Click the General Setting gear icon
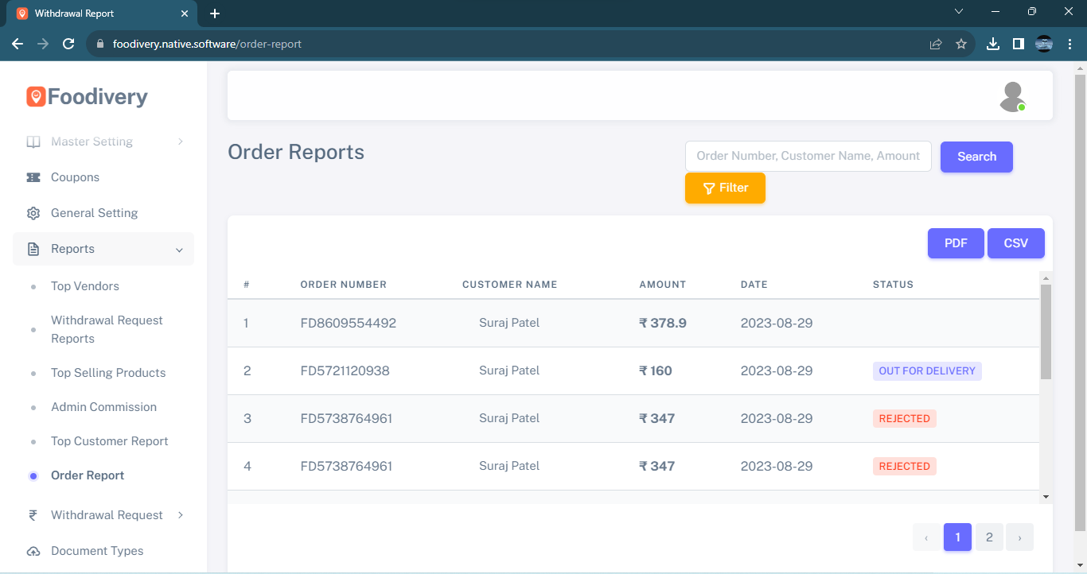The width and height of the screenshot is (1087, 574). [x=33, y=213]
